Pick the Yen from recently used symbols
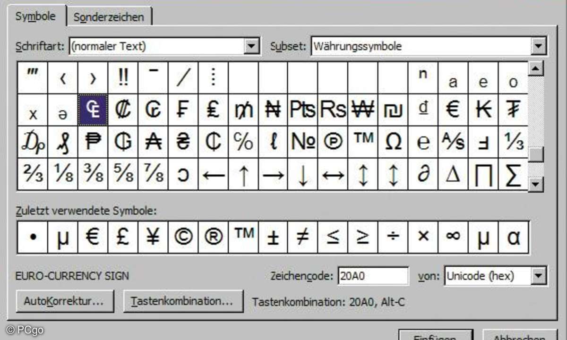This screenshot has width=567, height=340. pyautogui.click(x=153, y=237)
